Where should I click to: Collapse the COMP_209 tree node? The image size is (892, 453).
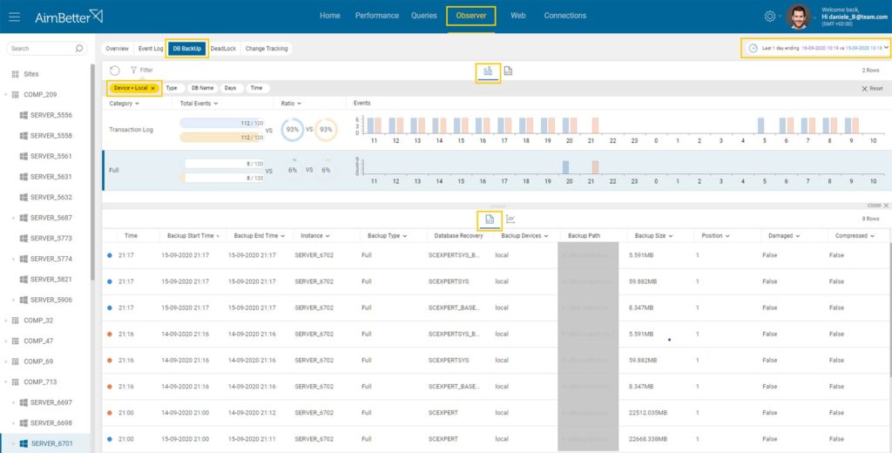(6, 94)
